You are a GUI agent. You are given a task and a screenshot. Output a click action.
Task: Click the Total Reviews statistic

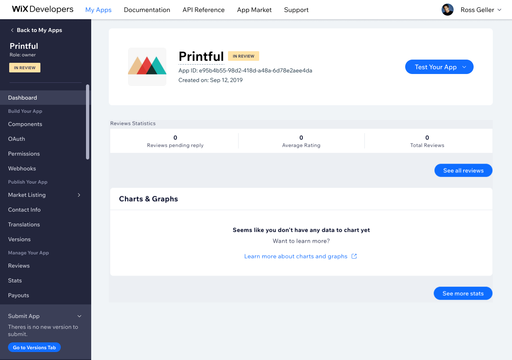(x=427, y=141)
